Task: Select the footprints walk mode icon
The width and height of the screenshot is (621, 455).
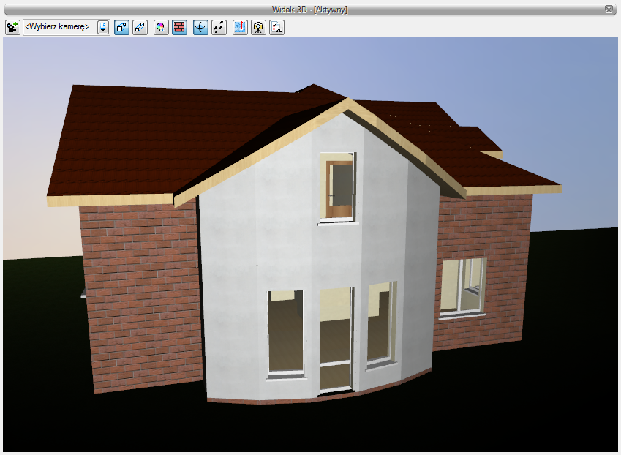Action: pyautogui.click(x=219, y=27)
